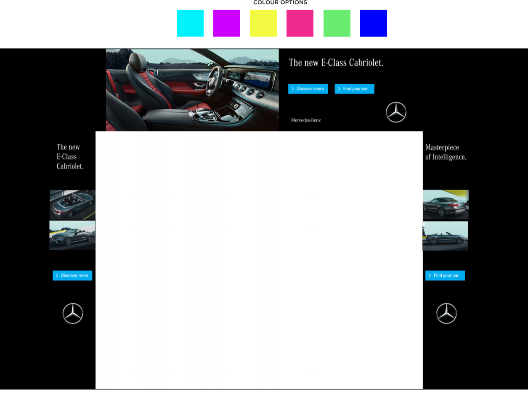Click Discover more in the left sidebar ad
This screenshot has height=413, width=528.
coord(72,275)
